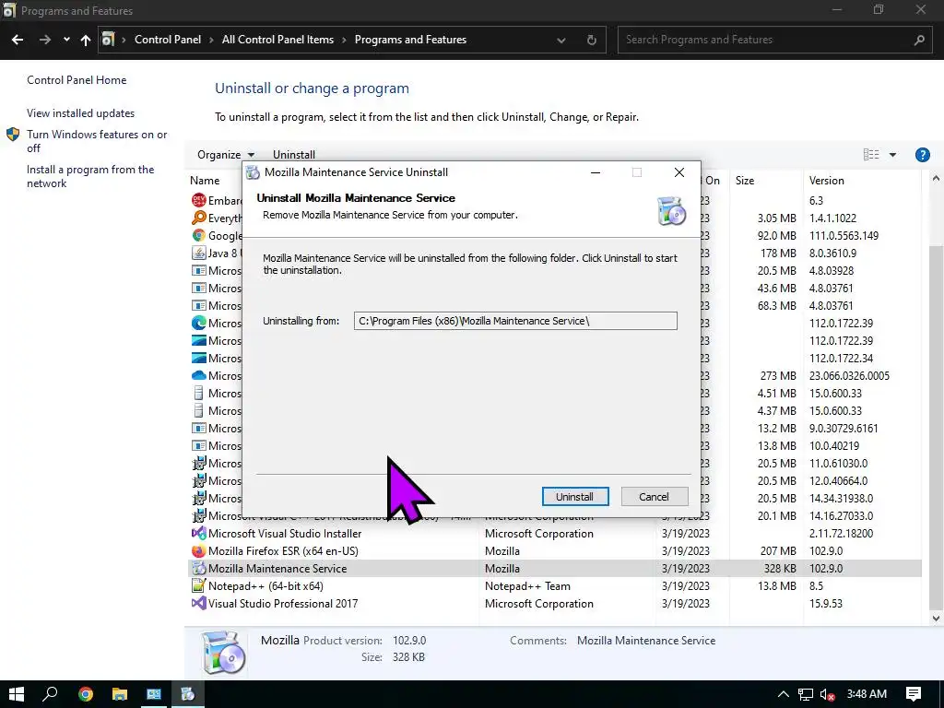Screen dimensions: 944x708
Task: Show hidden system tray icons
Action: [x=783, y=694]
